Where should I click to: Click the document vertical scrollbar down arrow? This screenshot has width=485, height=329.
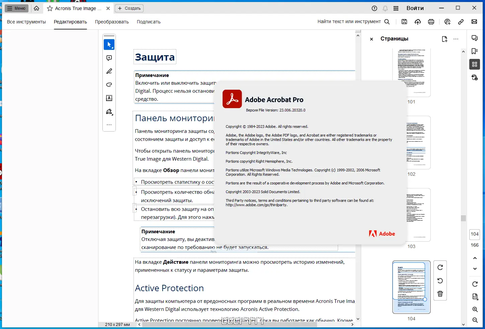point(358,319)
